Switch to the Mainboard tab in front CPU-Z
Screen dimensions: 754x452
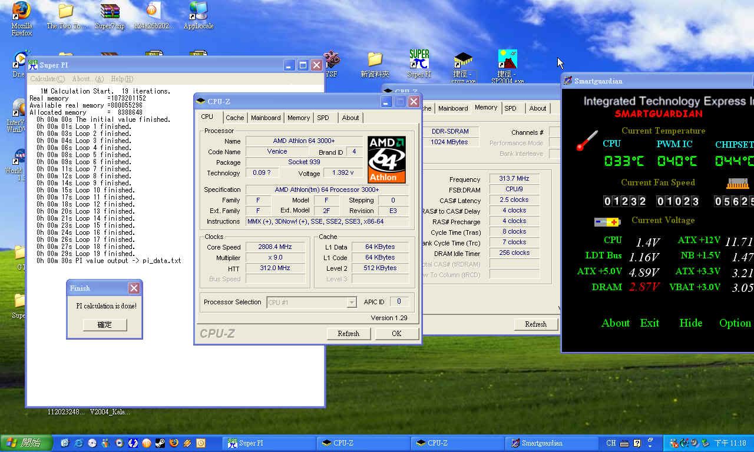click(x=266, y=118)
